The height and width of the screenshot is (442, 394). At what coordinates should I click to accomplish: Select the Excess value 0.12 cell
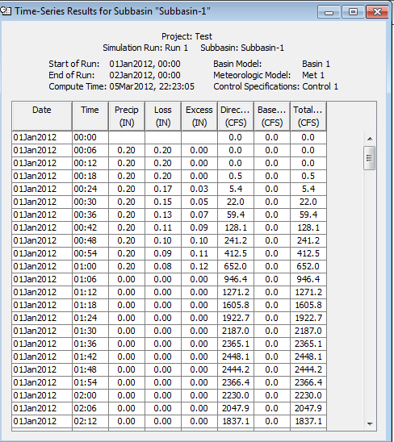[x=199, y=266]
